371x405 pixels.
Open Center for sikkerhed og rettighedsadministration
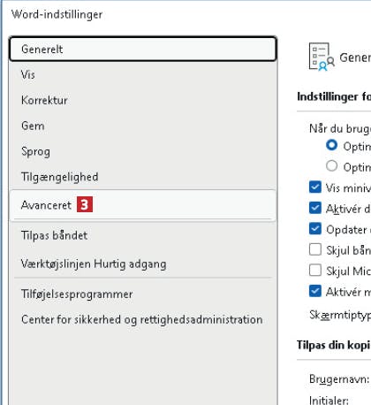point(143,319)
